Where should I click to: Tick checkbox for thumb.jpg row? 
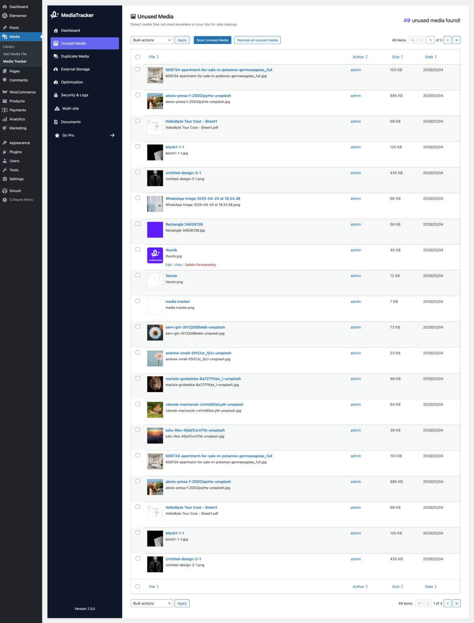point(137,249)
